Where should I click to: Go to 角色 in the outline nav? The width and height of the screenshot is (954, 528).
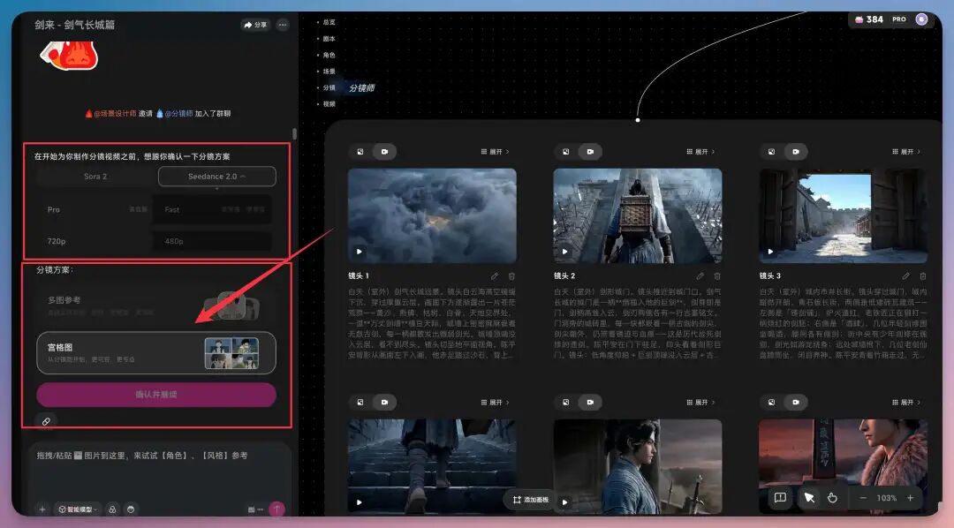[329, 55]
